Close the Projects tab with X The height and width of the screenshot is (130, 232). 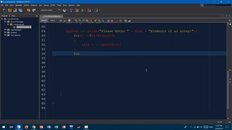coord(9,16)
